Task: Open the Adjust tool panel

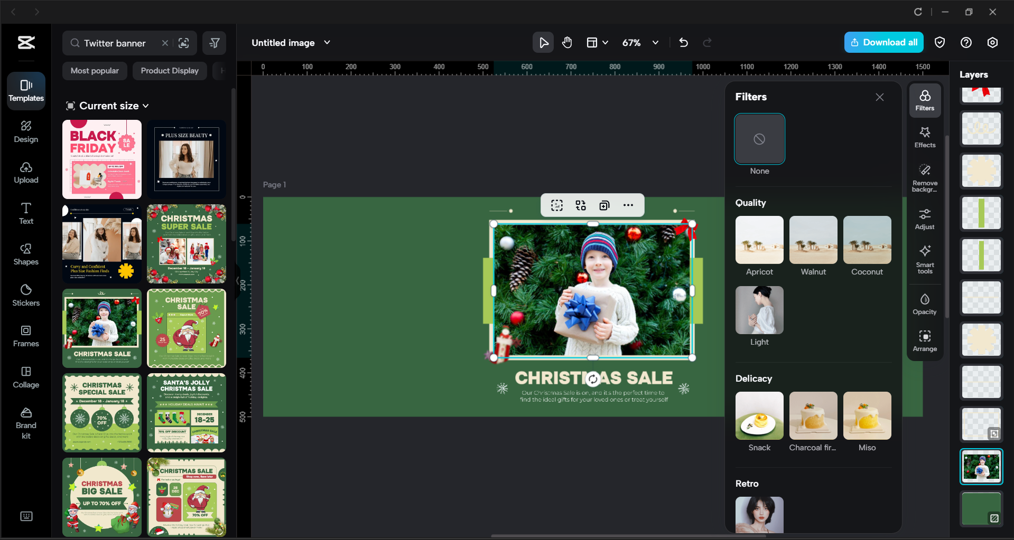Action: point(924,218)
